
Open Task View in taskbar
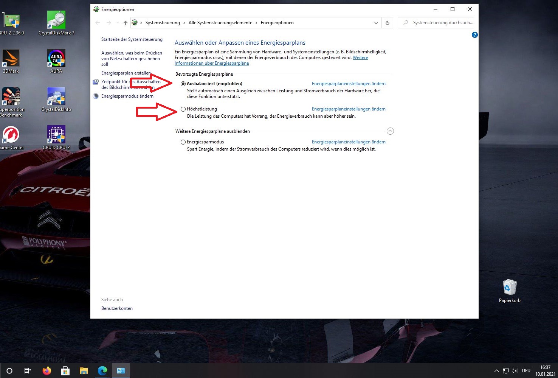click(x=28, y=371)
